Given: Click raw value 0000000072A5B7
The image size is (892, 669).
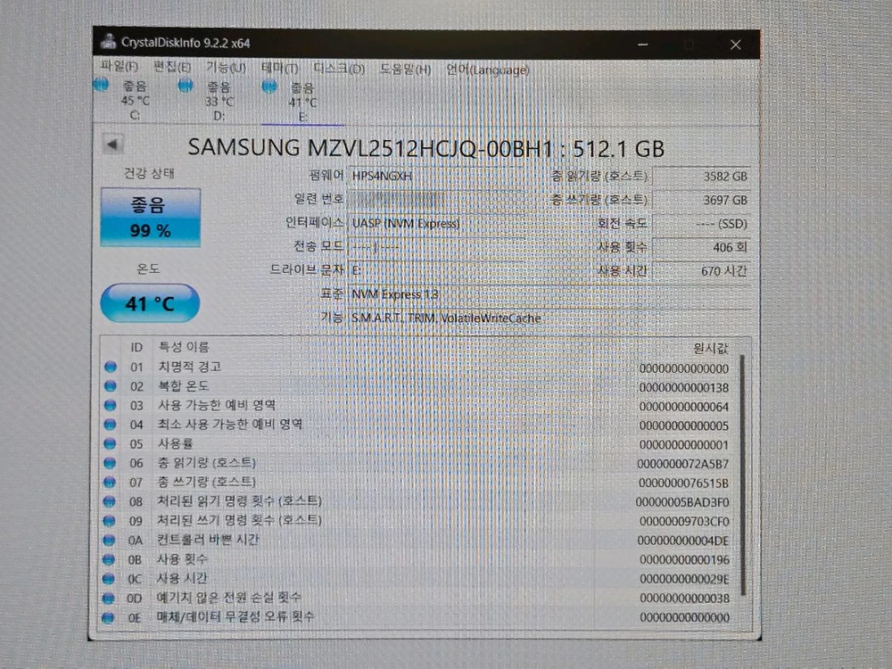Looking at the screenshot, I should click(x=682, y=464).
